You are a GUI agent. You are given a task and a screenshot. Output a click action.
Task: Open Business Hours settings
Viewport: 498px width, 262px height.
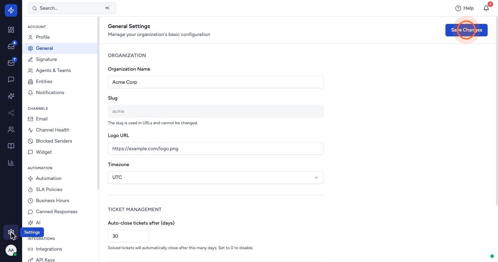click(59, 200)
